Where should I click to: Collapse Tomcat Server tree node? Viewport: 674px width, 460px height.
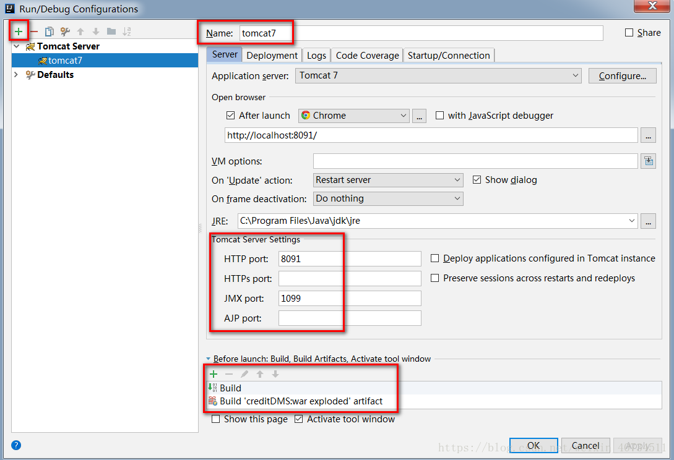(16, 46)
